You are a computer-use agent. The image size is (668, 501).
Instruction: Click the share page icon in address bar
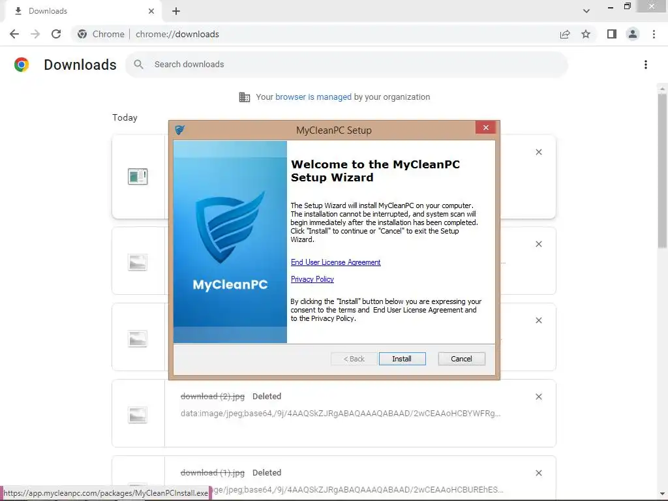(565, 34)
